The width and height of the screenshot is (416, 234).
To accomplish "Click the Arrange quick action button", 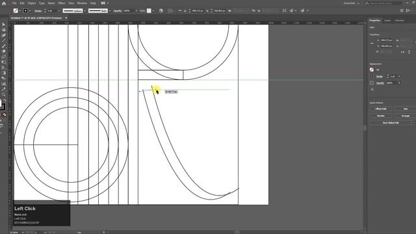I will (x=405, y=116).
